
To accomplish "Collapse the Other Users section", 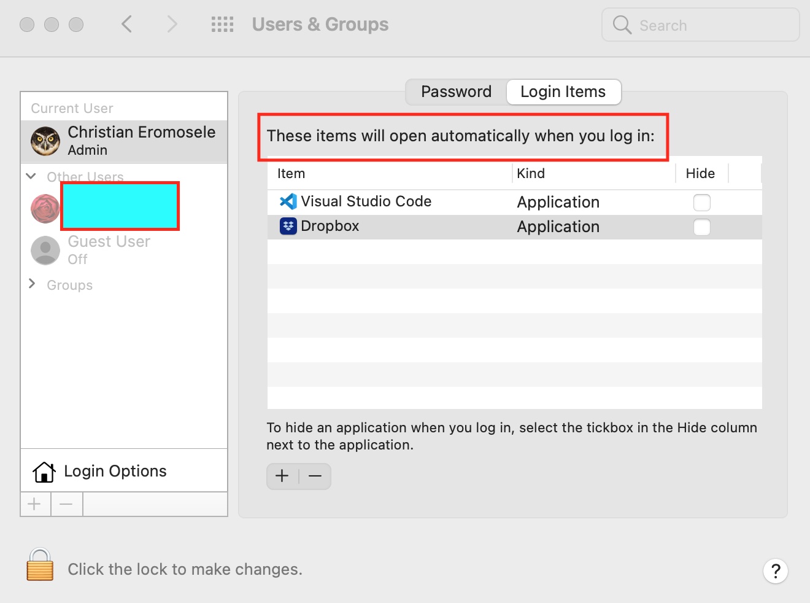I will (31, 176).
